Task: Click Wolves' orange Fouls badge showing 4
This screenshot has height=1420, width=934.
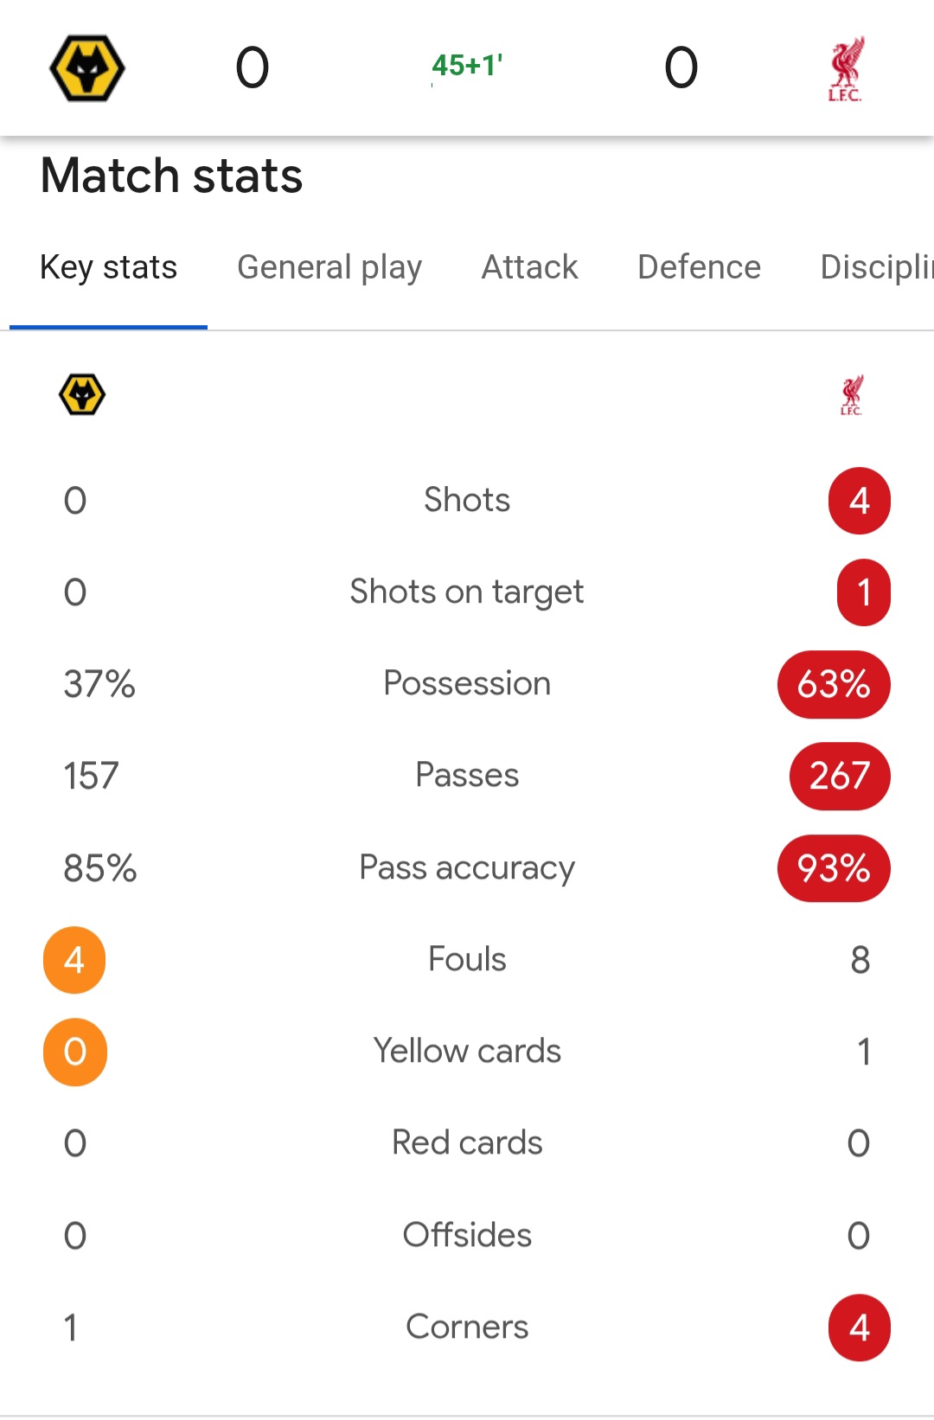Action: point(74,960)
